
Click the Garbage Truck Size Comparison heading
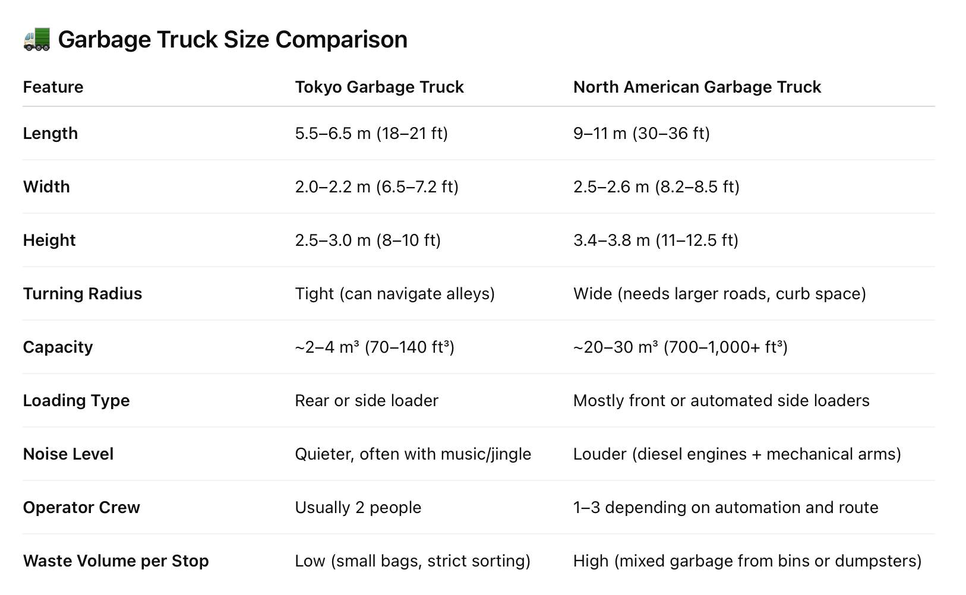point(232,39)
